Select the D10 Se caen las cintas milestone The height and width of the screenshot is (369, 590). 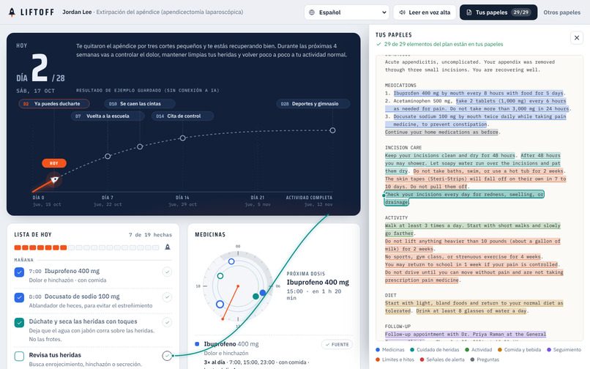[x=140, y=103]
